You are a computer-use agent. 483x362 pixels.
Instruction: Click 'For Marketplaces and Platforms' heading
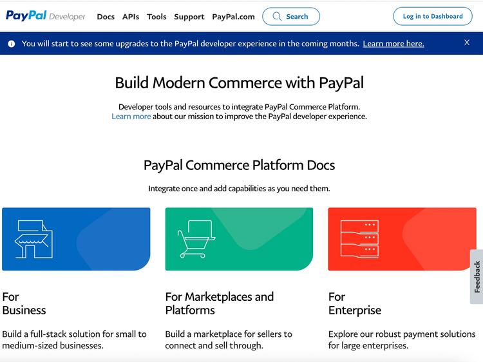pos(220,303)
